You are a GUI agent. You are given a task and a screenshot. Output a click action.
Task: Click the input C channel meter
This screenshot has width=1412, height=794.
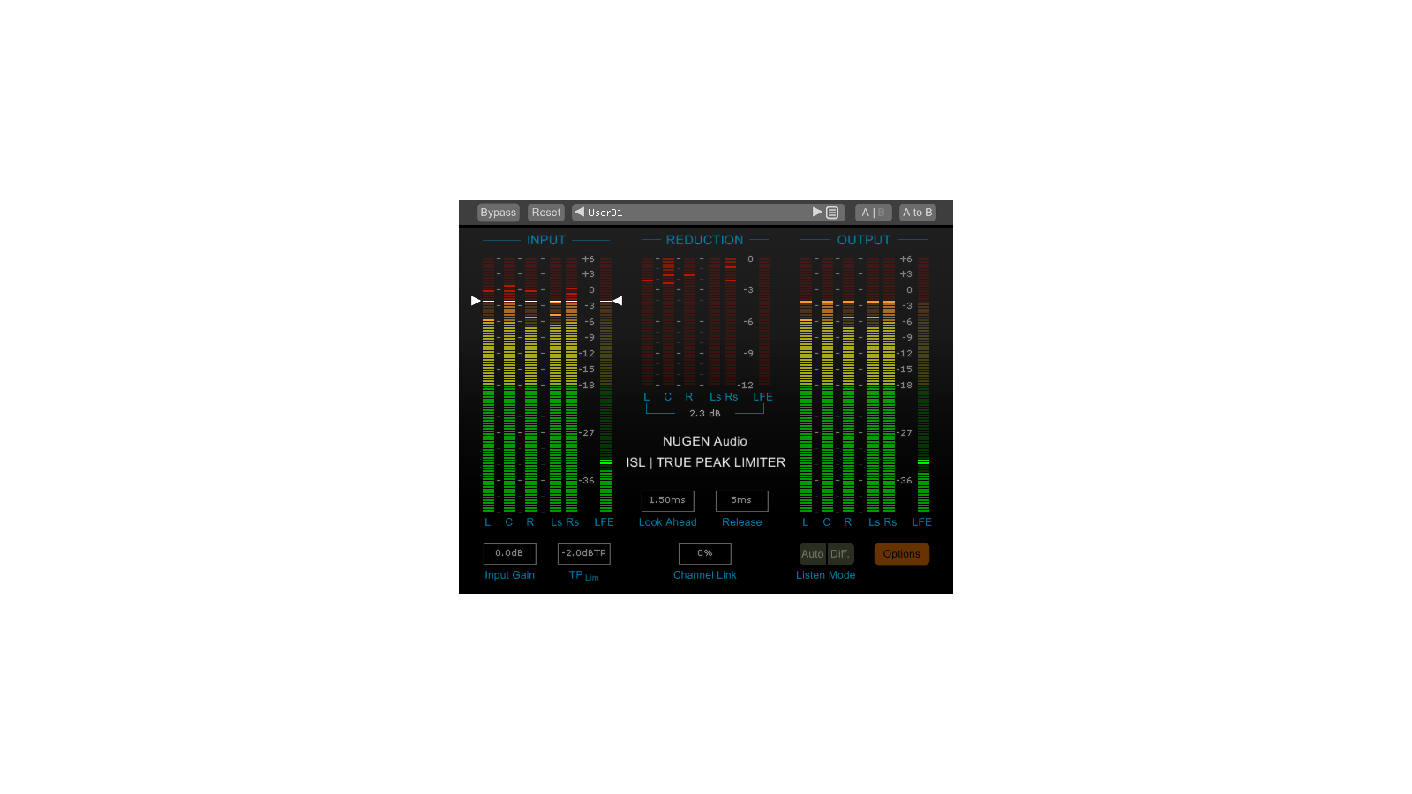tap(509, 385)
